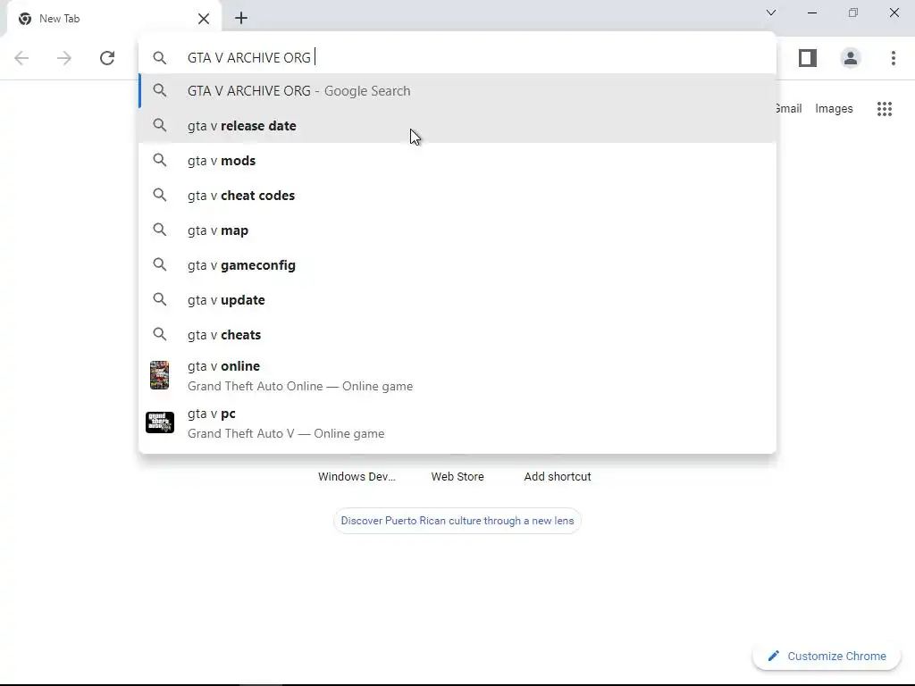915x686 pixels.
Task: Restore down the Chrome window
Action: (x=853, y=13)
